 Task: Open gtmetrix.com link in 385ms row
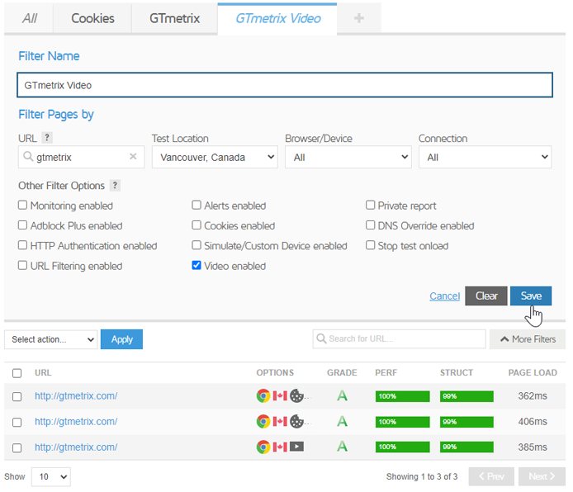[x=76, y=447]
